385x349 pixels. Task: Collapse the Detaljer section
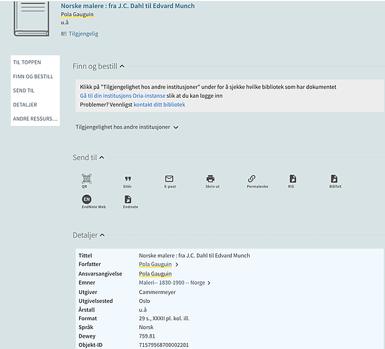pos(102,235)
